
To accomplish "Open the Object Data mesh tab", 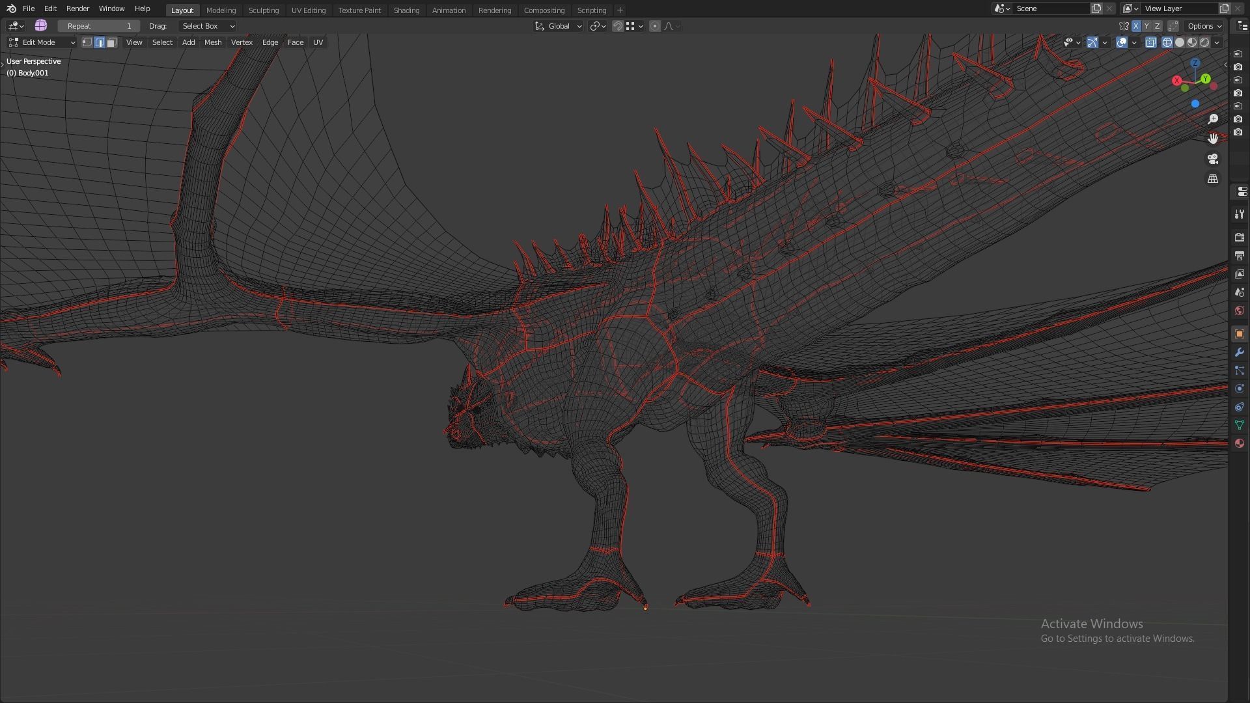I will [1240, 425].
